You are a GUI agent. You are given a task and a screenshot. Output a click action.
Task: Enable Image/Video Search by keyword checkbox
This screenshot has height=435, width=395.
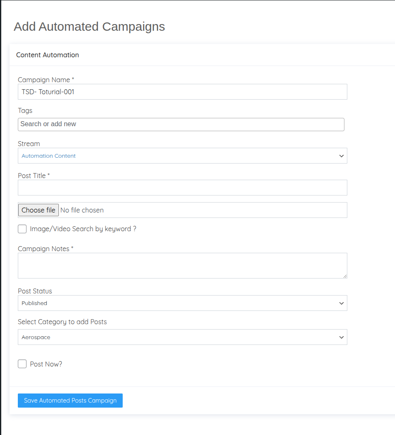point(22,229)
